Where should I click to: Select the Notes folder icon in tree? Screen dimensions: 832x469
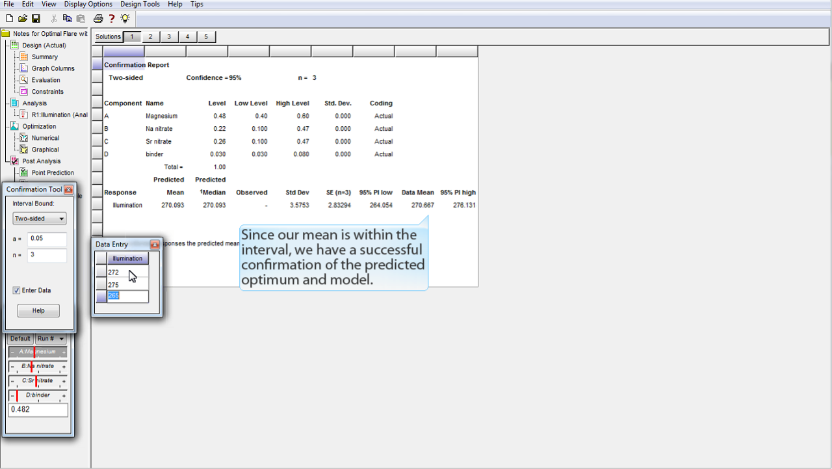(6, 34)
